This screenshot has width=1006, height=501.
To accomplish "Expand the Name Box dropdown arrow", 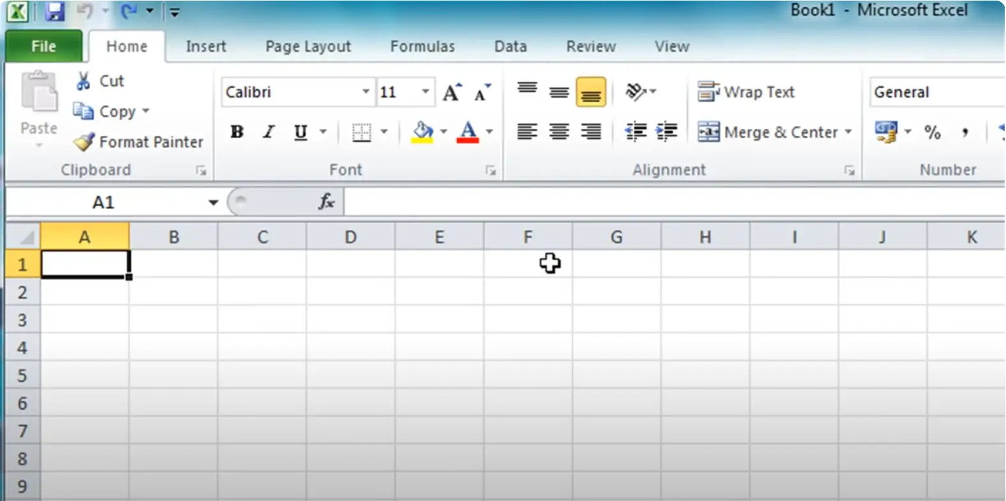I will 213,203.
